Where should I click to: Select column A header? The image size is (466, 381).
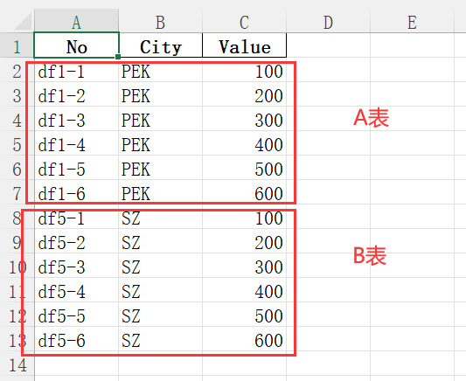pyautogui.click(x=76, y=21)
